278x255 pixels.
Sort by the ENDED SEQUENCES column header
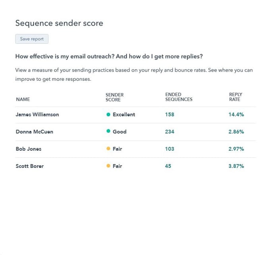click(179, 97)
